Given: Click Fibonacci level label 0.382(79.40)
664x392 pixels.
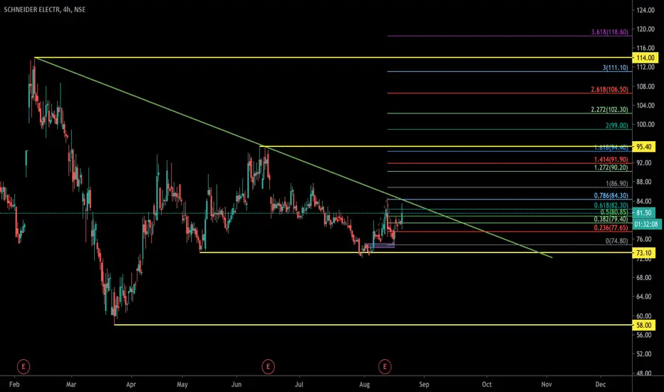Looking at the screenshot, I should [x=611, y=219].
